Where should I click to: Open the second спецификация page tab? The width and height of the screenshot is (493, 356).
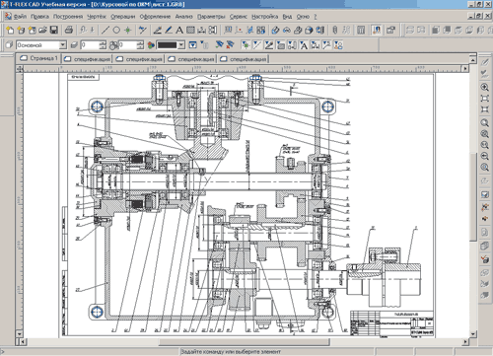[139, 59]
